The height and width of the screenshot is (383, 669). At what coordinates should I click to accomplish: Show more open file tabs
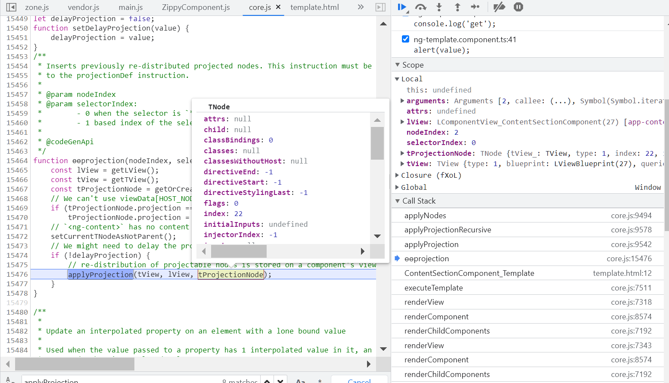[x=361, y=7]
